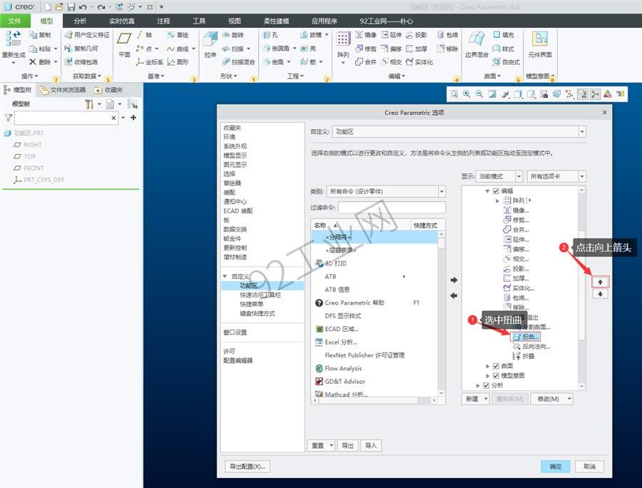Select the Shell (壳) tool
642x488 pixels.
pos(308,49)
